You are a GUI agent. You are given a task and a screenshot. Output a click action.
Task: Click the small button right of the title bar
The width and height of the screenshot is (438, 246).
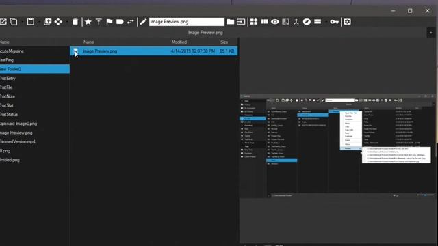tap(430, 33)
